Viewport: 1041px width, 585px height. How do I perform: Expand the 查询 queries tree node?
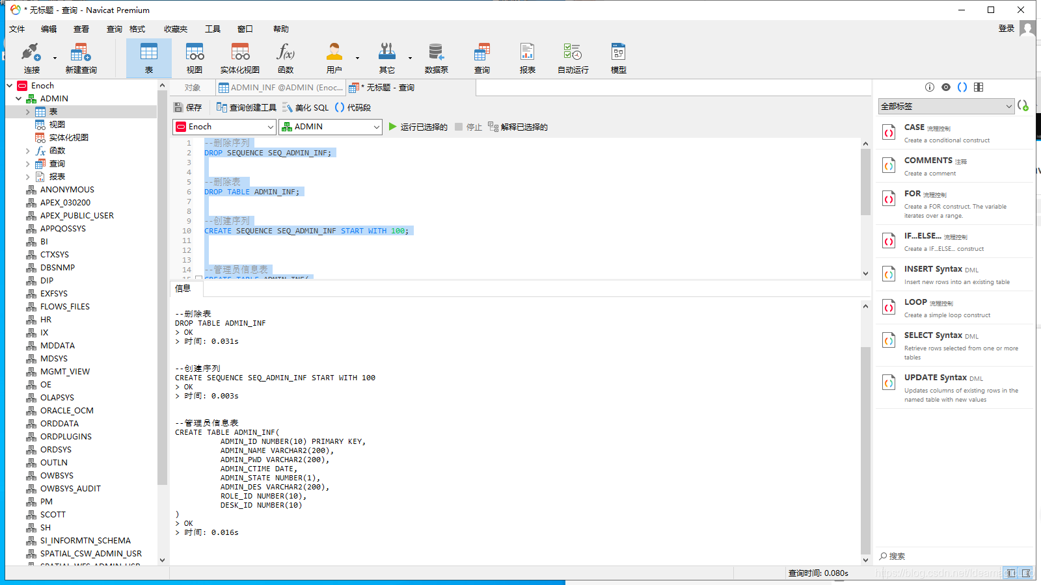tap(28, 164)
